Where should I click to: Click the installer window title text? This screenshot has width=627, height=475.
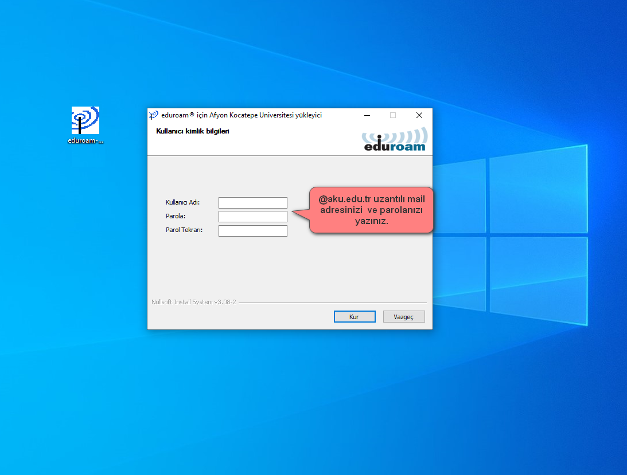click(x=242, y=115)
